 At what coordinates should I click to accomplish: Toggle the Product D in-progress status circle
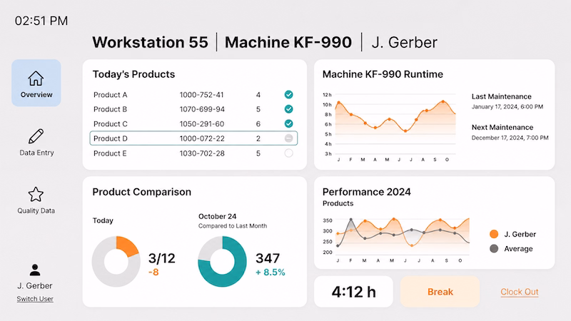(289, 138)
